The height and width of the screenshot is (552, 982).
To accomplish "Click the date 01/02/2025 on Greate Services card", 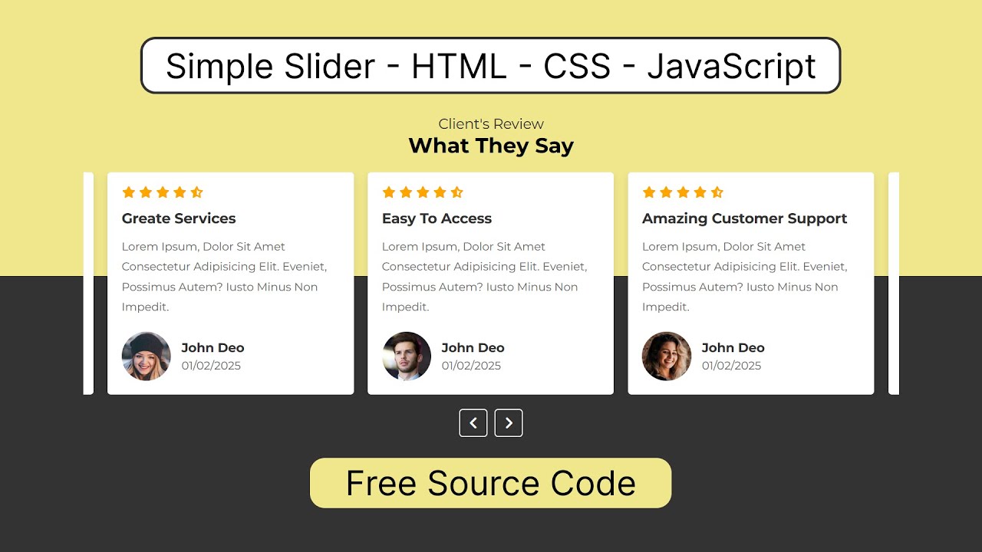I will [211, 366].
